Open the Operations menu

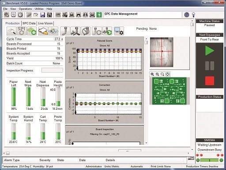coord(25,9)
